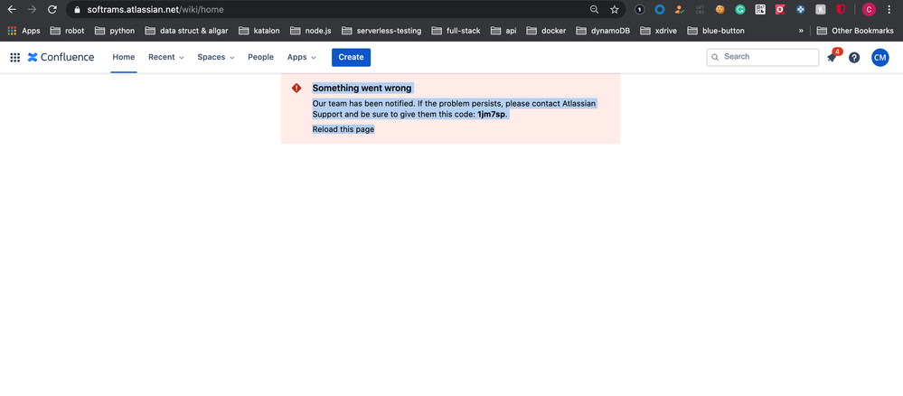Click the blue circle cross extension icon
Image resolution: width=903 pixels, height=396 pixels.
click(x=801, y=9)
